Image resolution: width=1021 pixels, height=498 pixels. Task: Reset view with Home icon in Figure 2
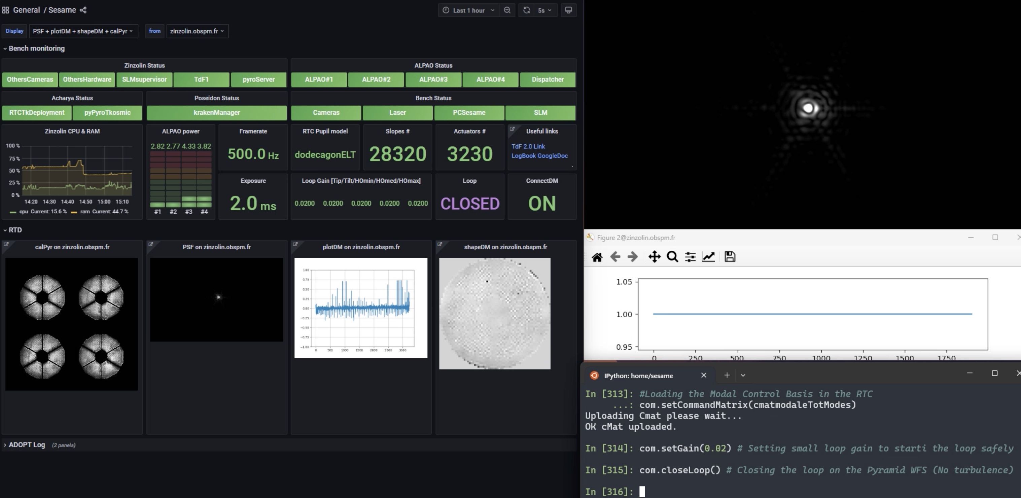pos(597,257)
